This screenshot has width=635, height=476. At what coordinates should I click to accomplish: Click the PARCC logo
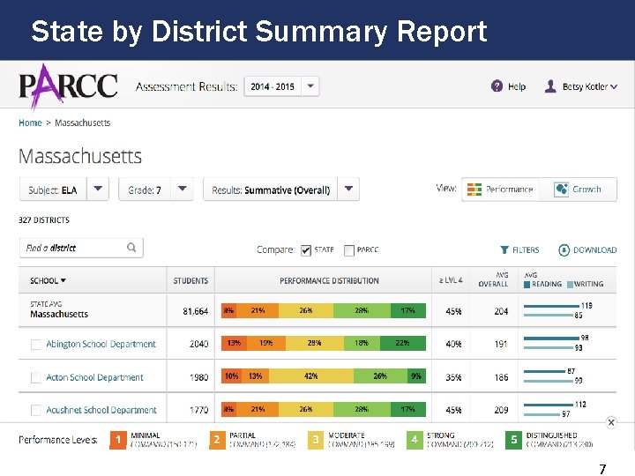69,86
